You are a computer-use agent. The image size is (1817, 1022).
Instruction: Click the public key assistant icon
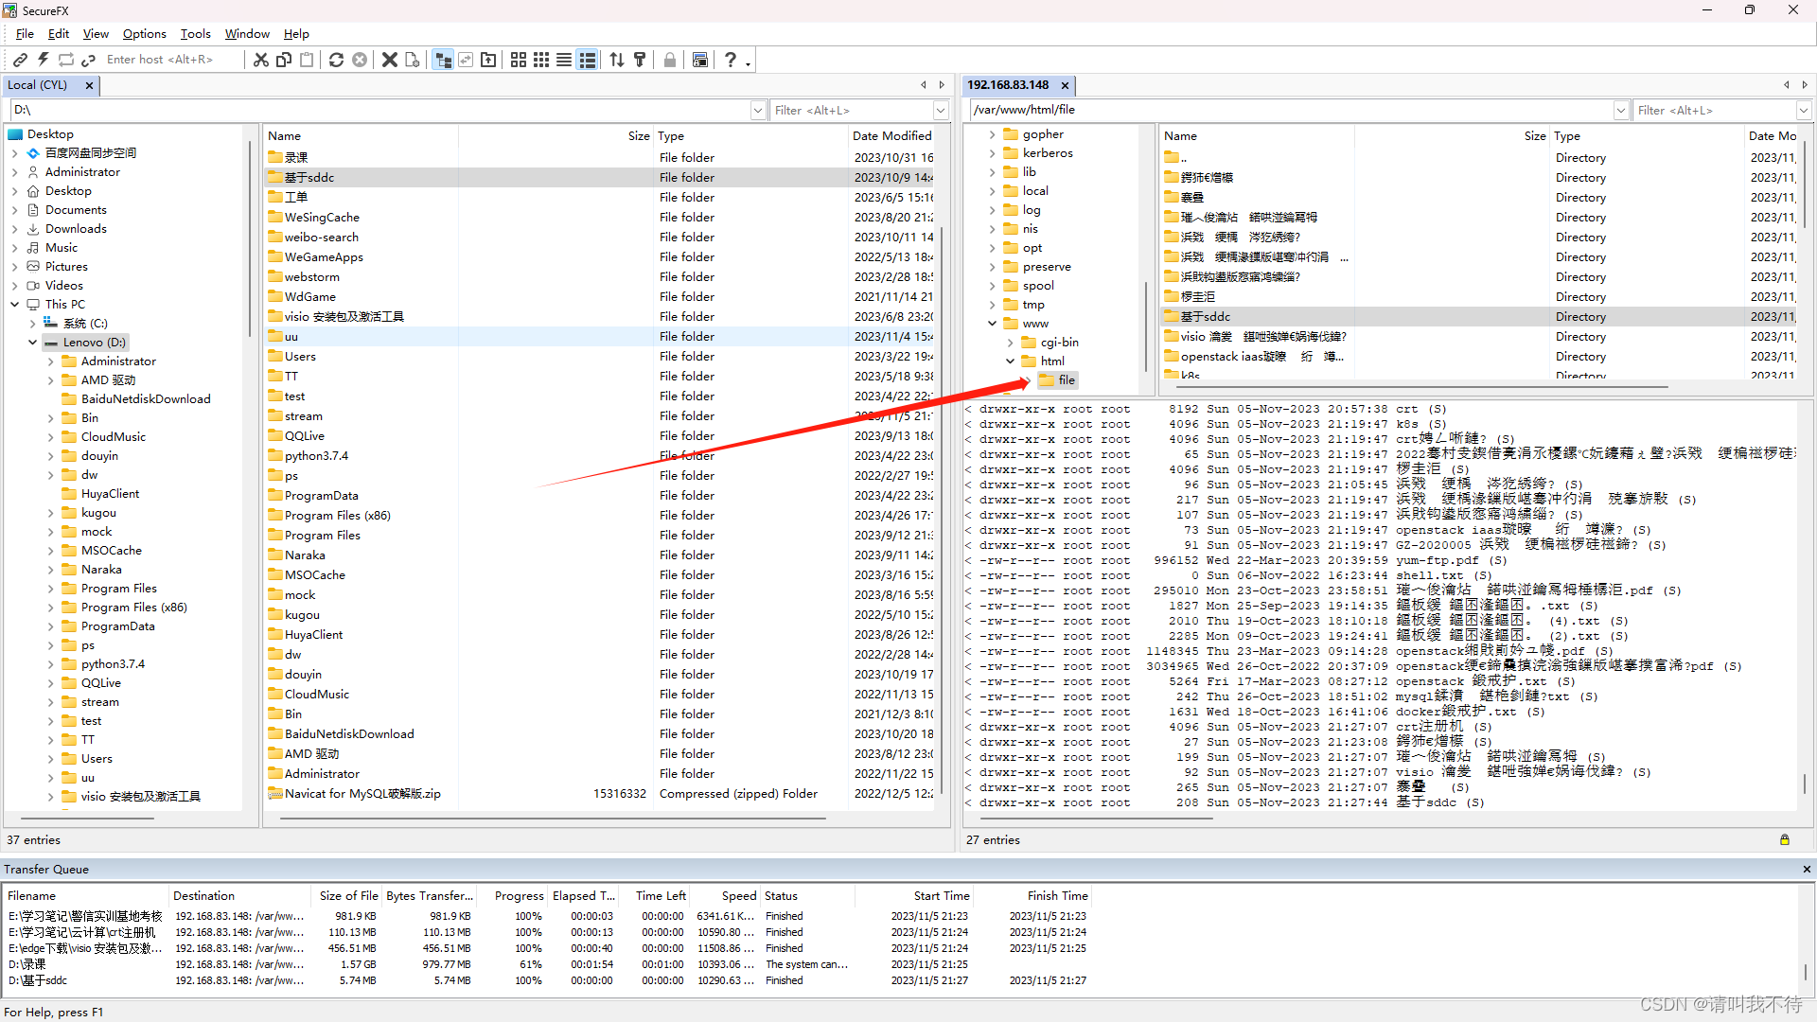pos(640,60)
